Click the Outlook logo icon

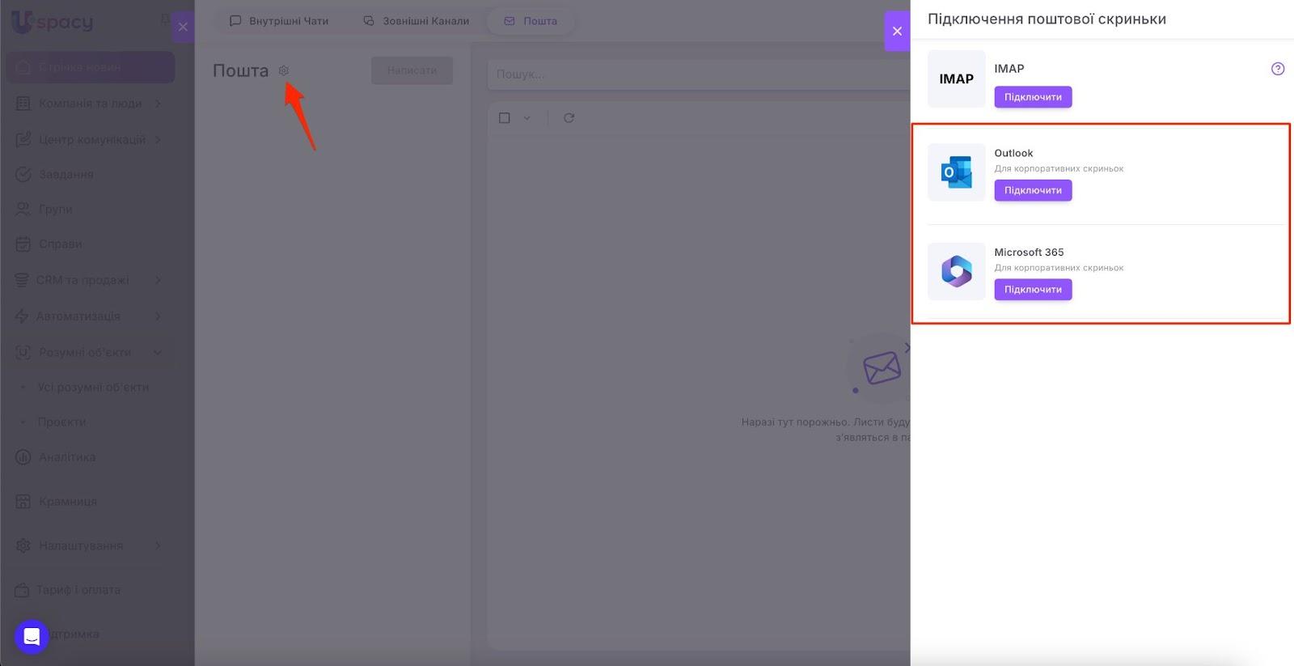pyautogui.click(x=957, y=172)
